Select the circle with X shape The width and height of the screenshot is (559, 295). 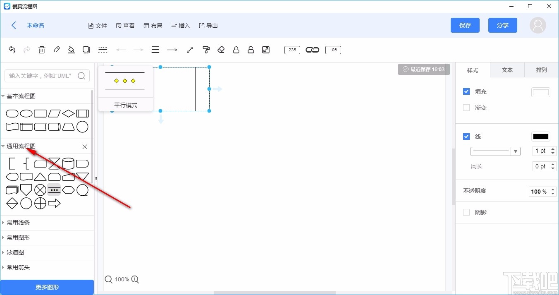[40, 190]
